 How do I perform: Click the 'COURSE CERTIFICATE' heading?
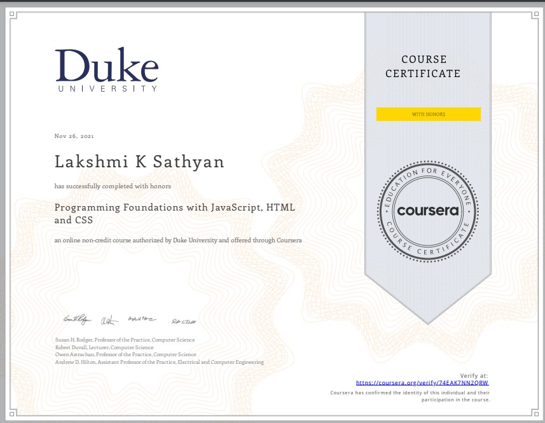[423, 66]
